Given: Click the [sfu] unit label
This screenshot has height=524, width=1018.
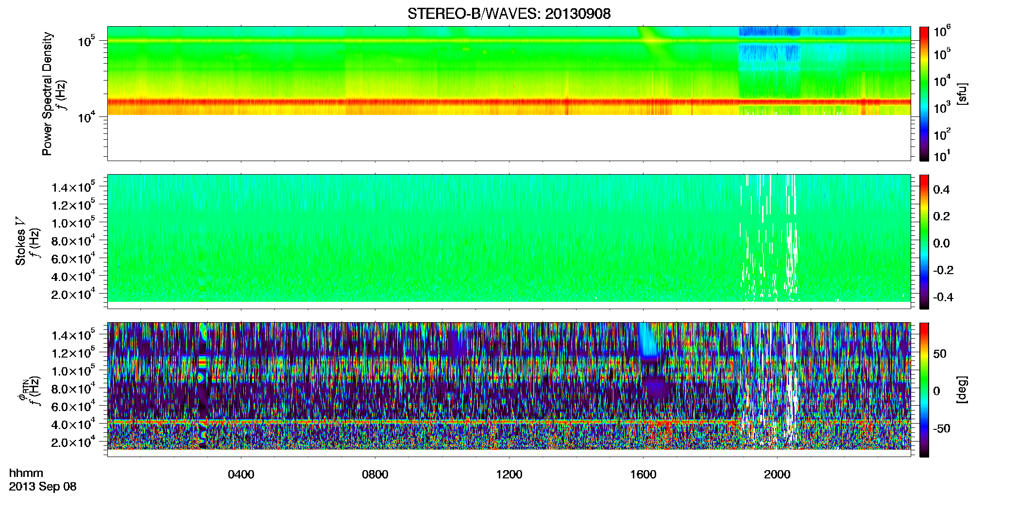Looking at the screenshot, I should tap(962, 94).
